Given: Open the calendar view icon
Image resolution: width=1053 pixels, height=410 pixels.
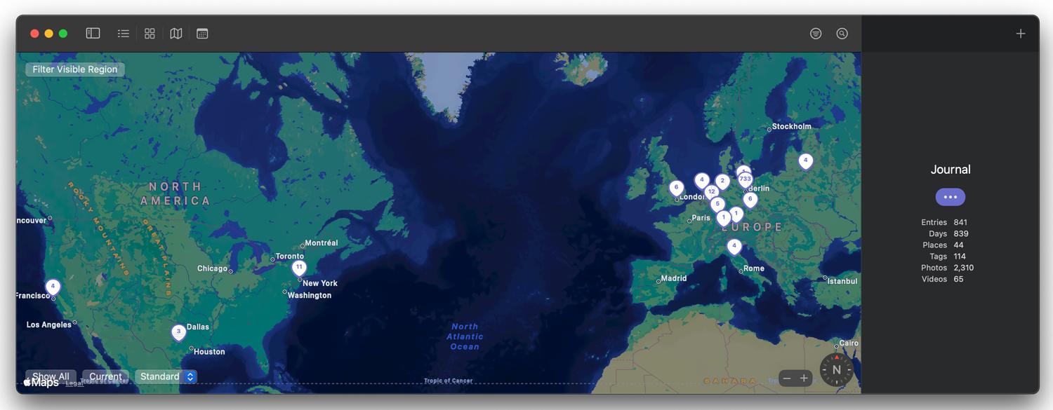Looking at the screenshot, I should [x=202, y=33].
